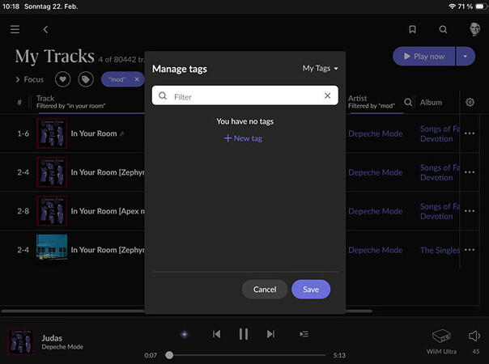Open the play queue icon
Screen dimensions: 489x364
(x=304, y=333)
